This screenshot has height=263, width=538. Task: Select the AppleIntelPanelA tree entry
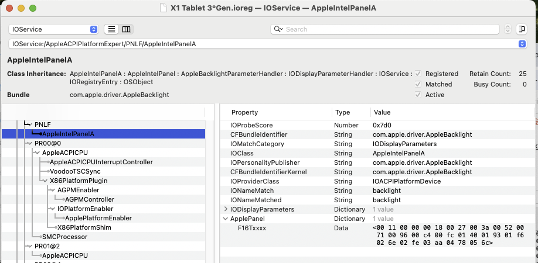pos(103,134)
